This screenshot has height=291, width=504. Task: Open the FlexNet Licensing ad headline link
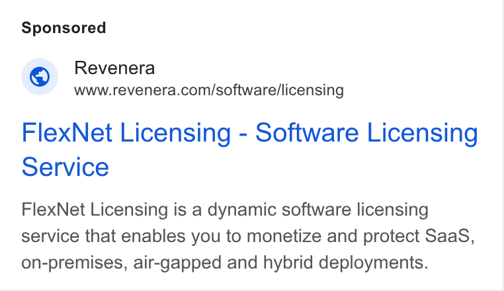pos(249,149)
